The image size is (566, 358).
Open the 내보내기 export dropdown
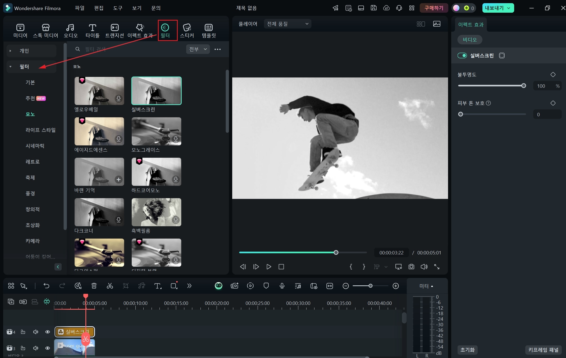point(498,8)
